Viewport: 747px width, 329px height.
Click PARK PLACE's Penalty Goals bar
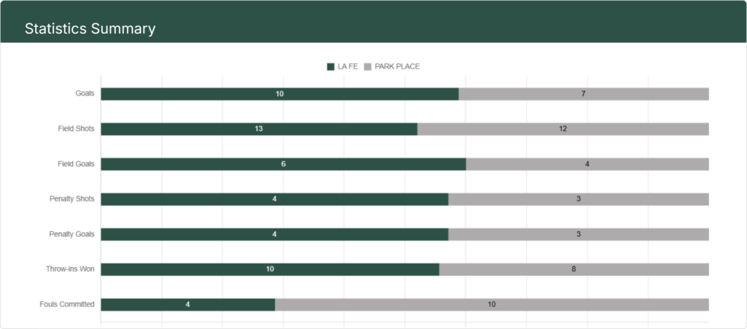(x=578, y=234)
